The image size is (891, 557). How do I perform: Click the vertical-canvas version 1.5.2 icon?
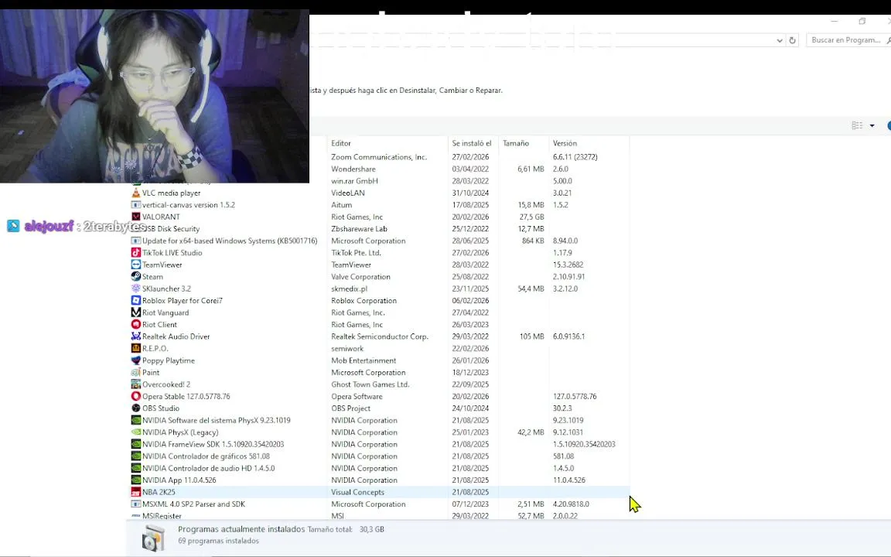136,204
